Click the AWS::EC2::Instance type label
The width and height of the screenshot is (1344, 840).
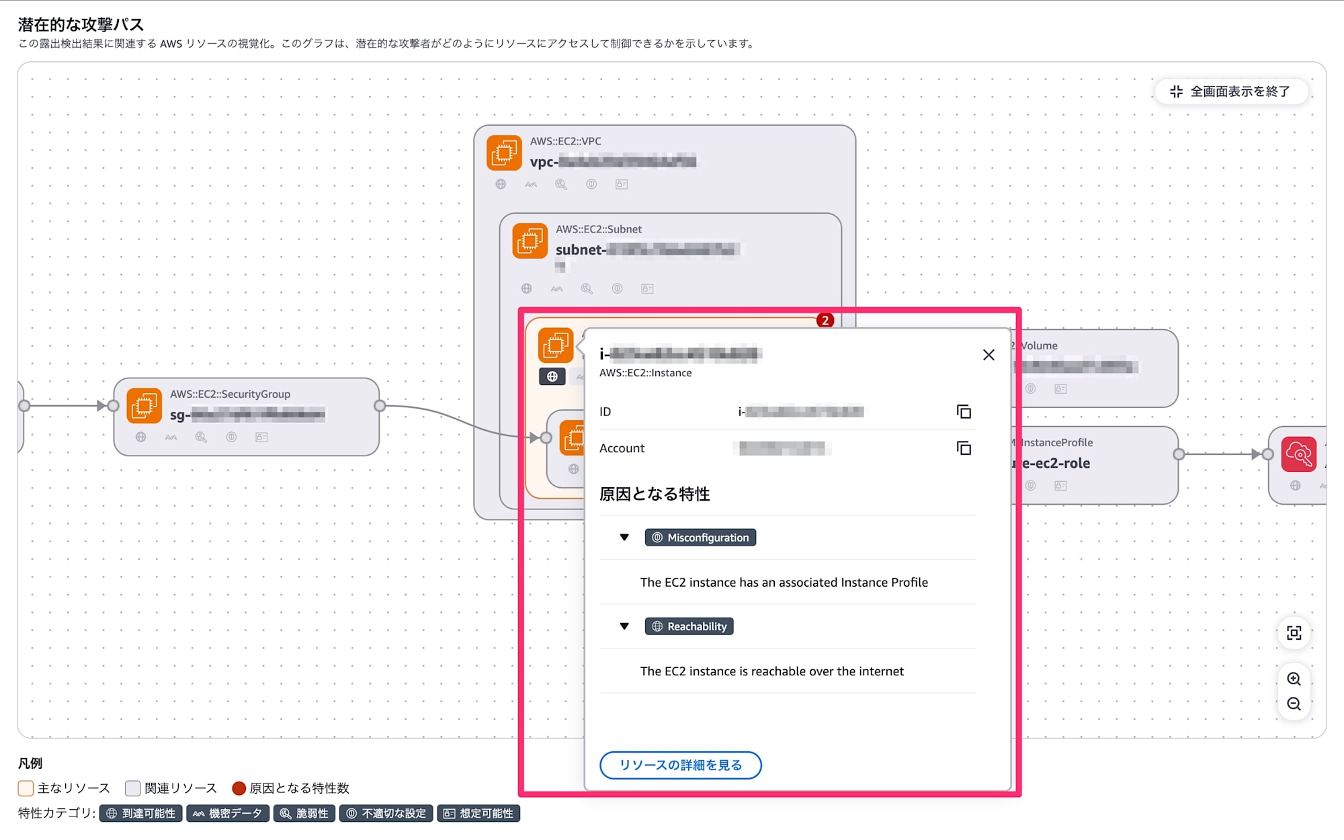(645, 373)
